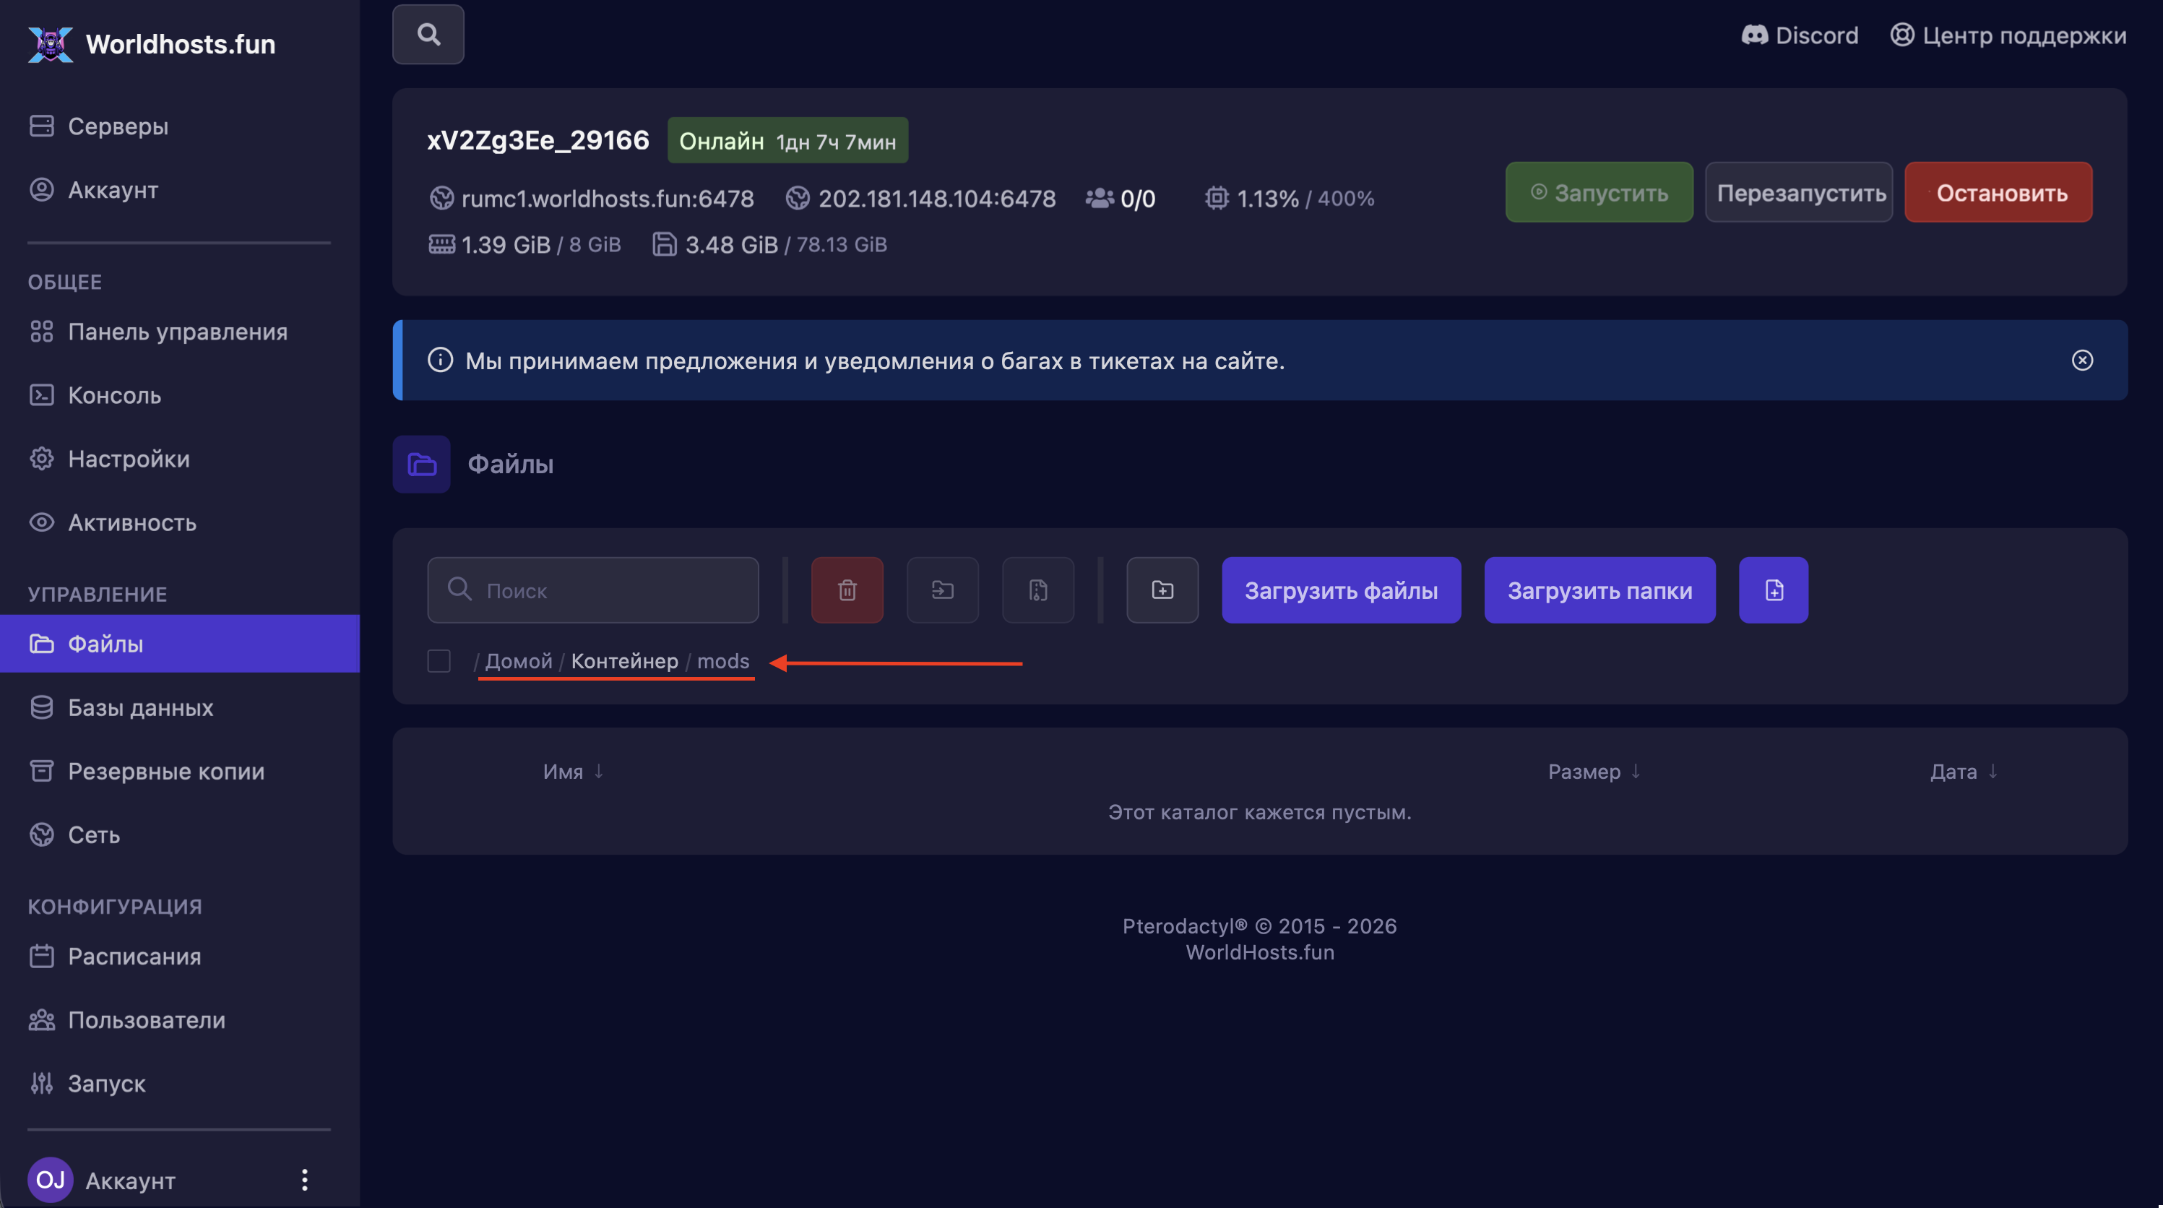The width and height of the screenshot is (2163, 1208).
Task: Click the archive files toolbar icon
Action: pyautogui.click(x=1038, y=590)
